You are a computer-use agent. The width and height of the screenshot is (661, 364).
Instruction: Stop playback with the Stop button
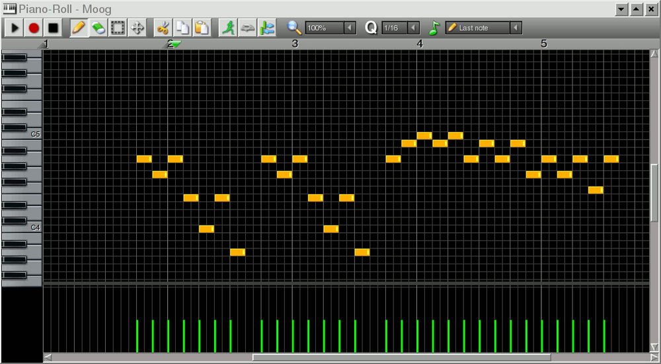pyautogui.click(x=53, y=28)
